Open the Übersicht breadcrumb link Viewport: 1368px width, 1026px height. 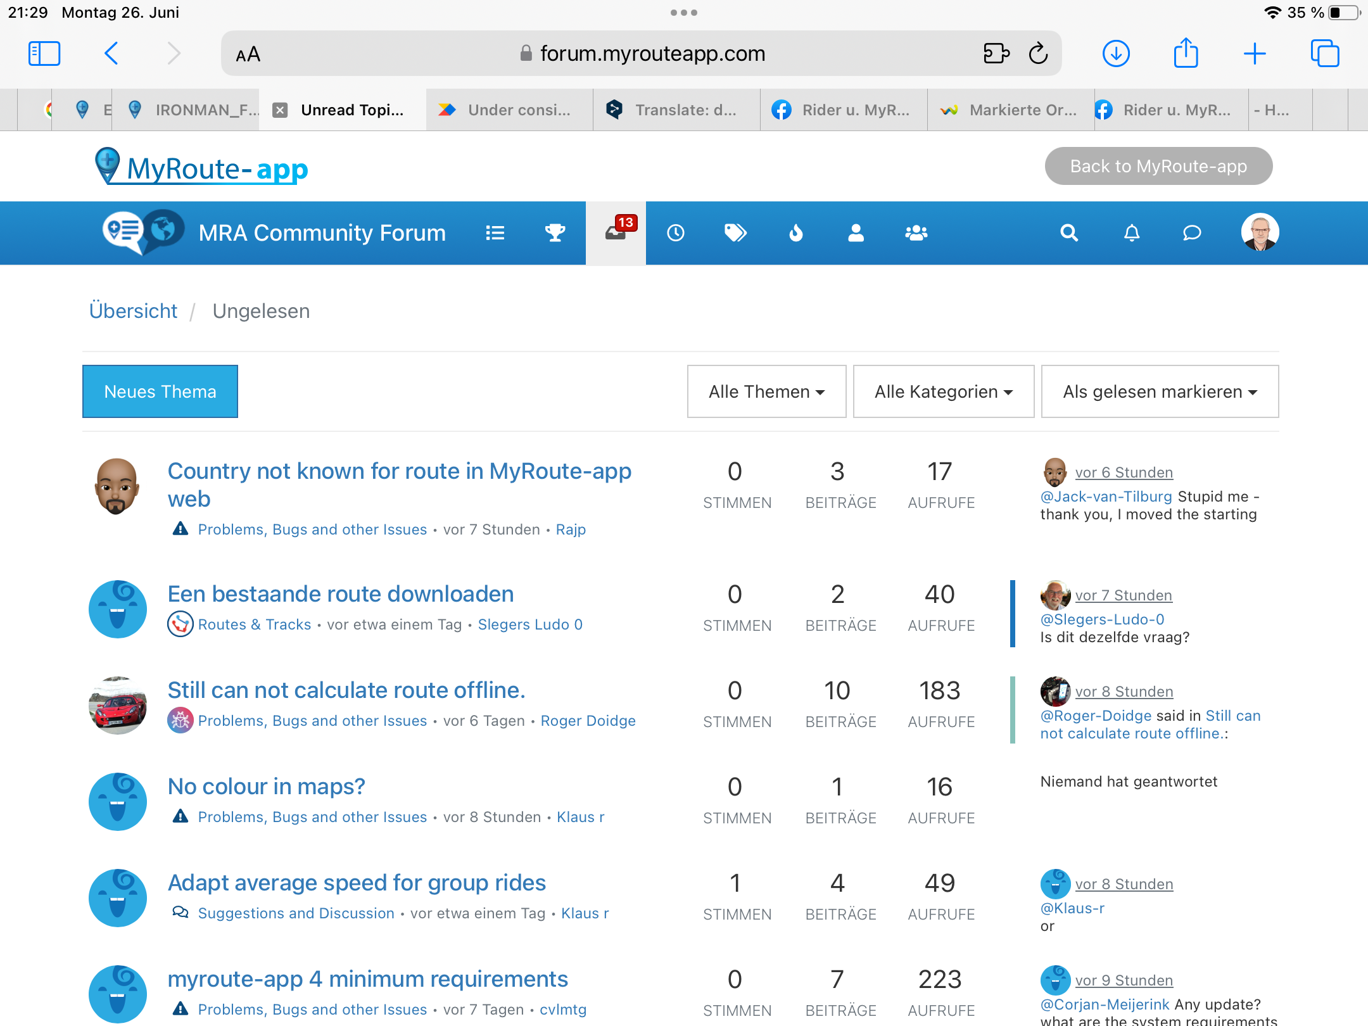[x=133, y=311]
